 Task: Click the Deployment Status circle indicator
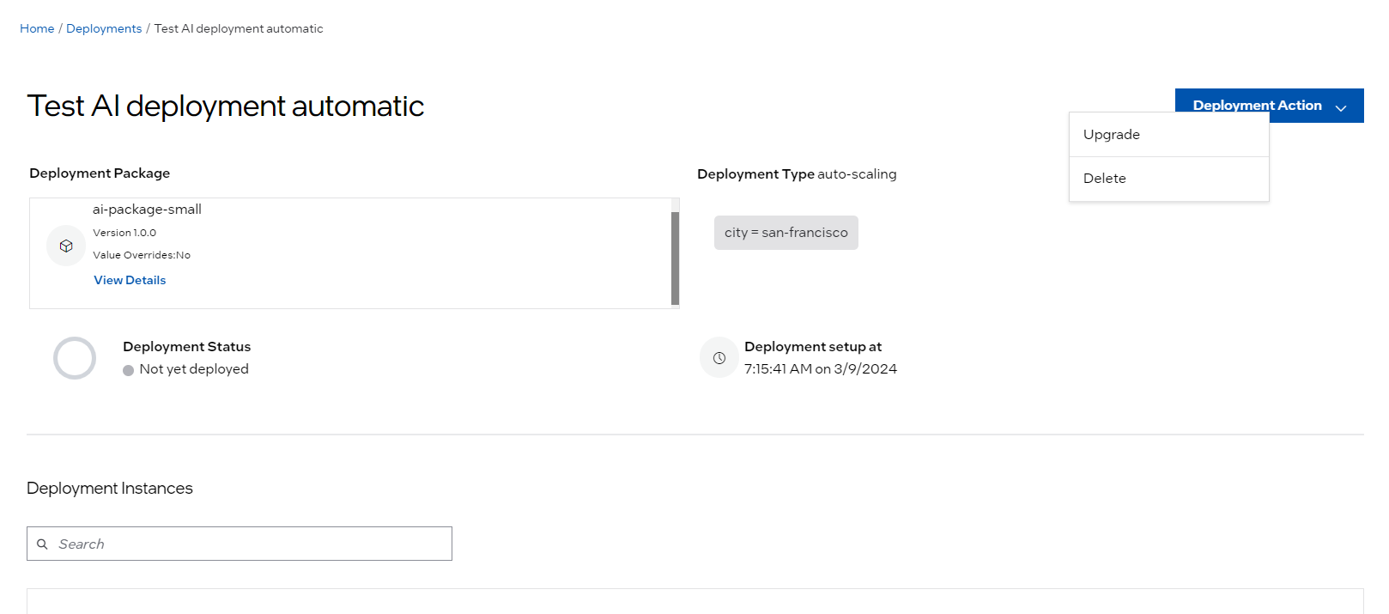click(75, 358)
